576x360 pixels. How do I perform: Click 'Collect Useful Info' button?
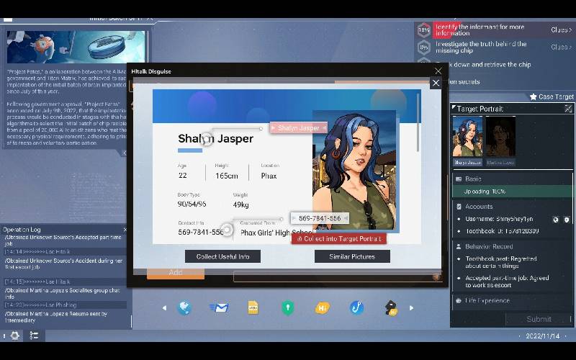click(222, 256)
